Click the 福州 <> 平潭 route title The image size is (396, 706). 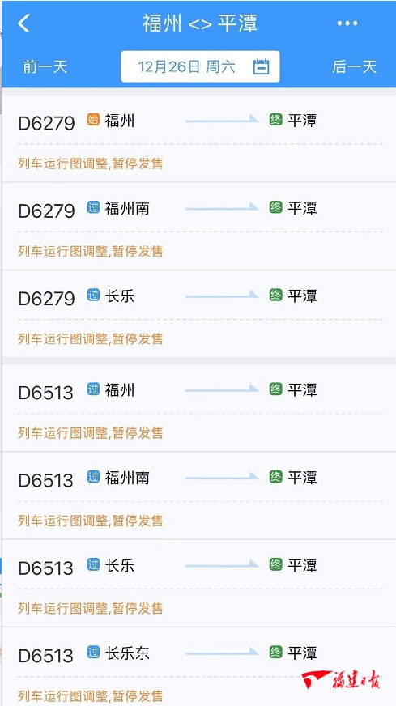(x=200, y=23)
